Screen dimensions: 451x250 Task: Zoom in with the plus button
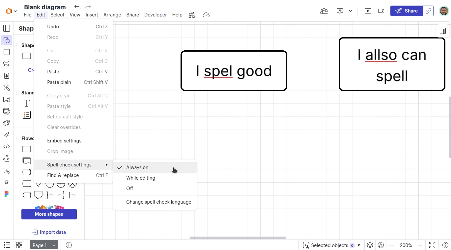point(420,245)
